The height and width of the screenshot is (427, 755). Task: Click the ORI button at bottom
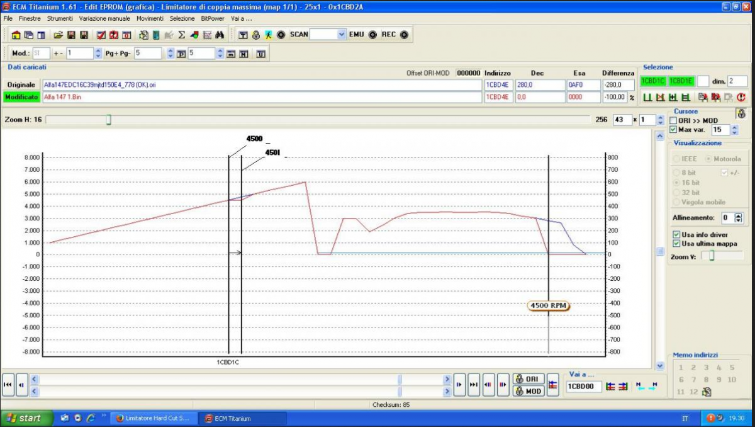(x=528, y=379)
